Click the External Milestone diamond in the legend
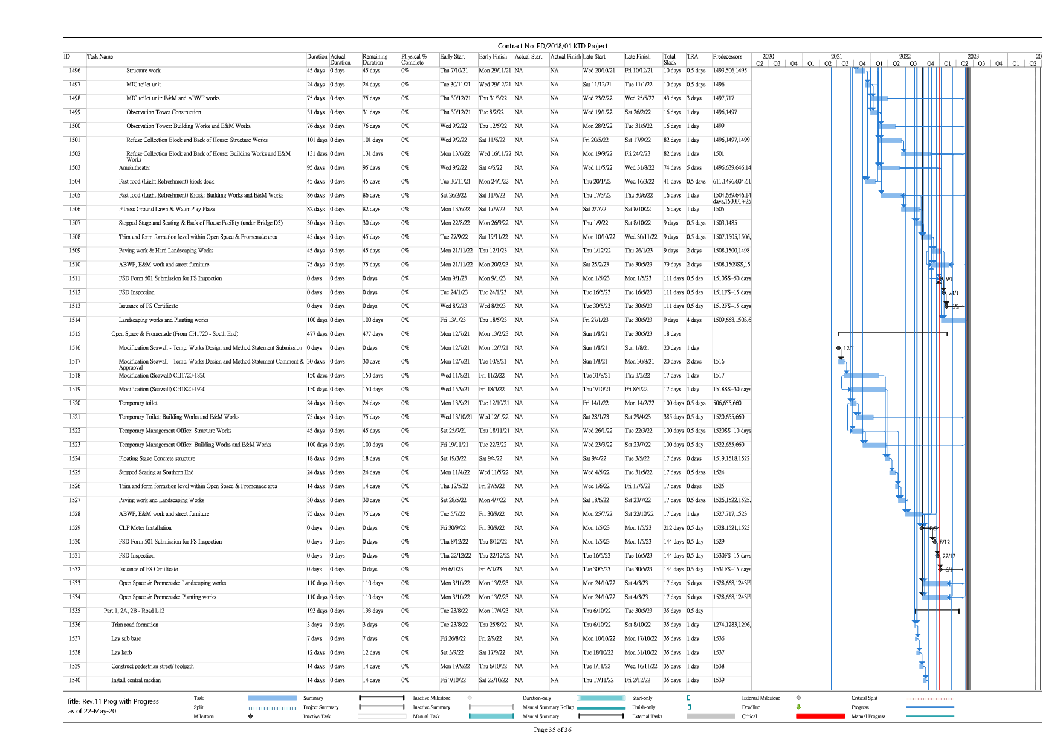 tap(798, 698)
